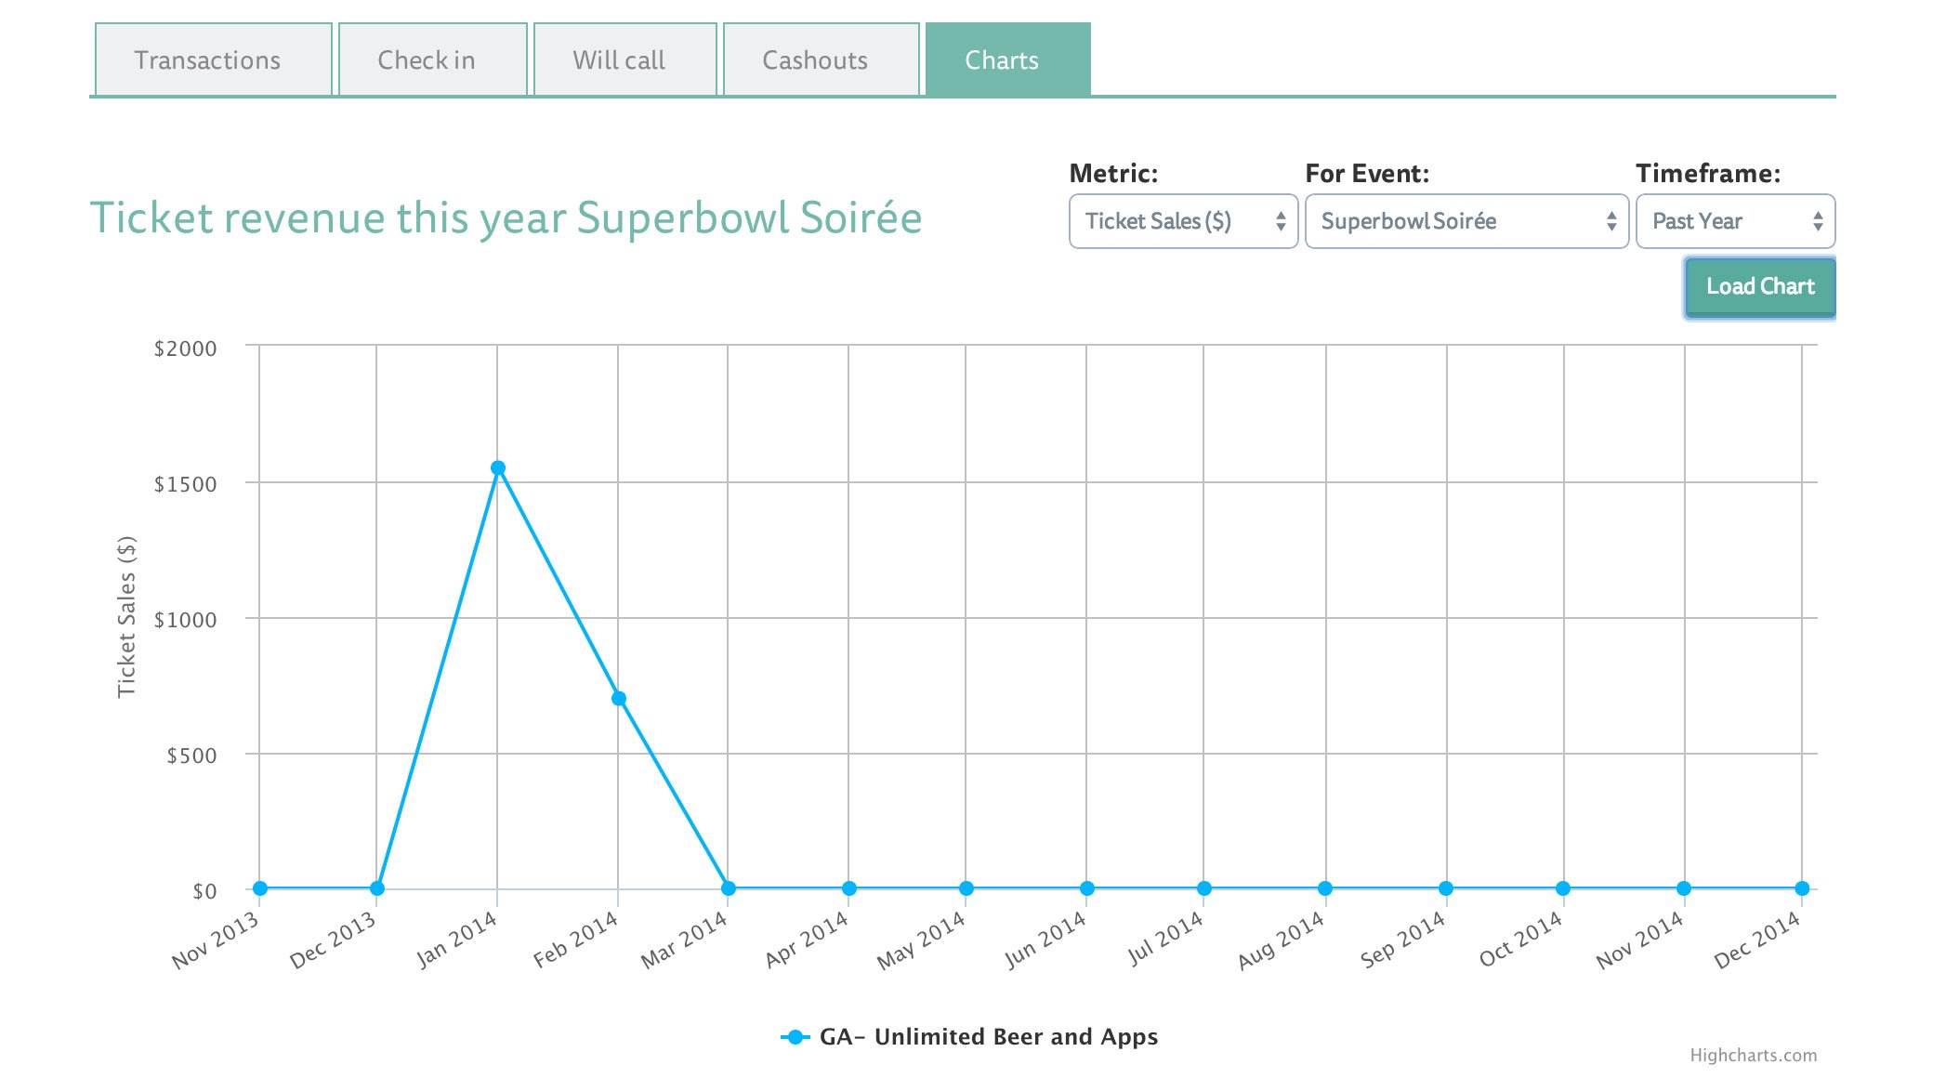Click the legend's blue line marker icon

point(795,1037)
